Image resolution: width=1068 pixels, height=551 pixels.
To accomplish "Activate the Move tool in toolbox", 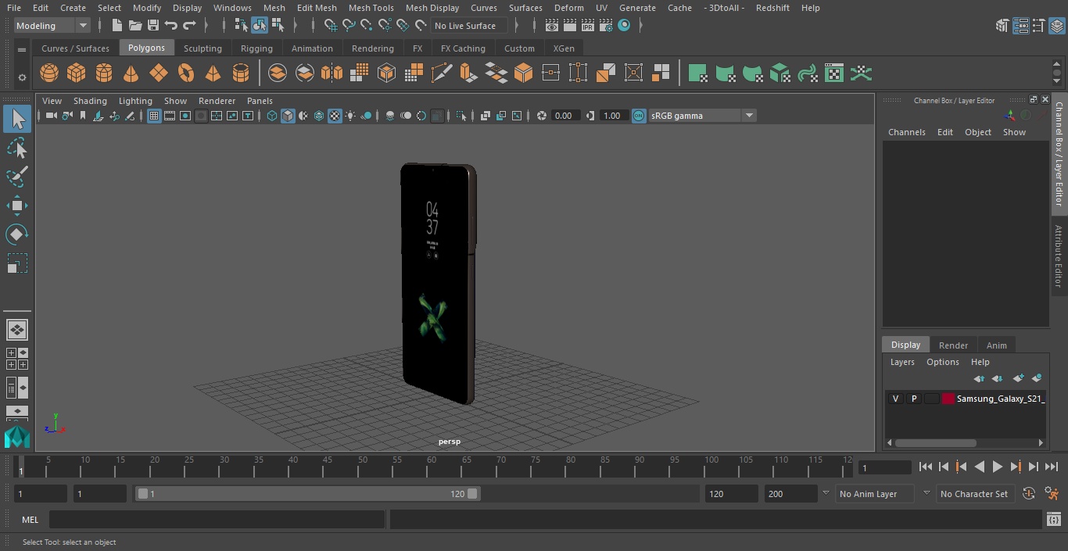I will point(17,206).
